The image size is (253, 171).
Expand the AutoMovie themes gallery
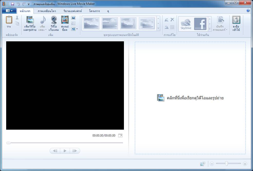click(158, 28)
